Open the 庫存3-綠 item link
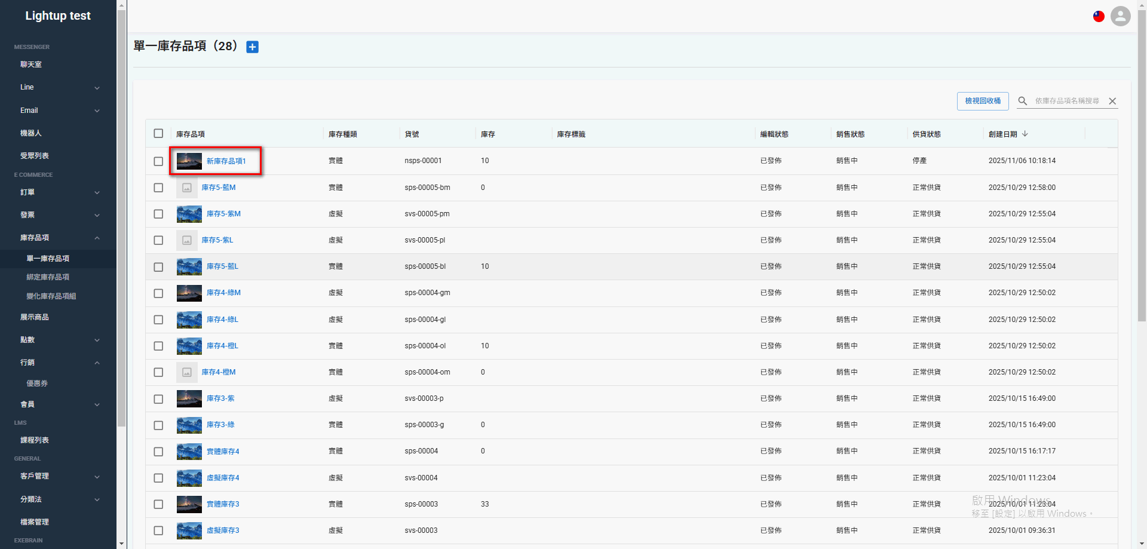Screen dimensions: 1147x549 click(x=220, y=425)
